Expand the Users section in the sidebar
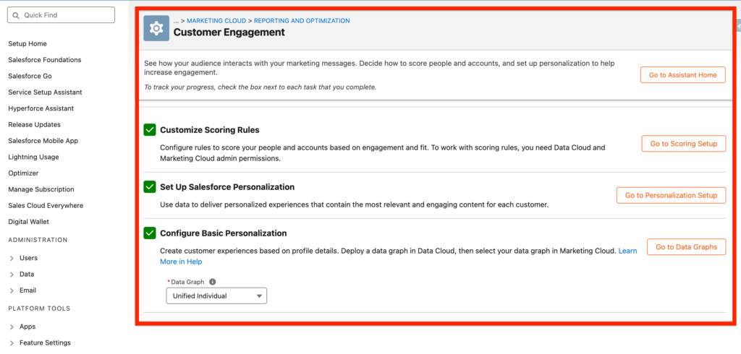This screenshot has width=741, height=354. pyautogui.click(x=12, y=258)
